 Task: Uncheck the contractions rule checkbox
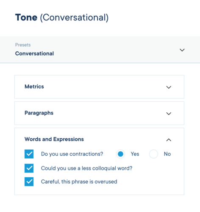[29, 154]
